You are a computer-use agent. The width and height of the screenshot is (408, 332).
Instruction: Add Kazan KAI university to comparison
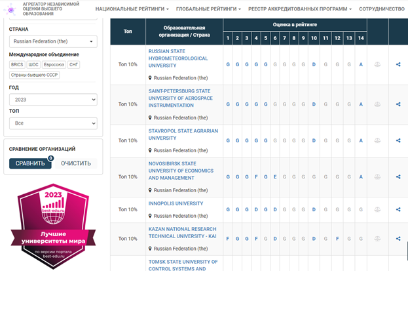377,238
